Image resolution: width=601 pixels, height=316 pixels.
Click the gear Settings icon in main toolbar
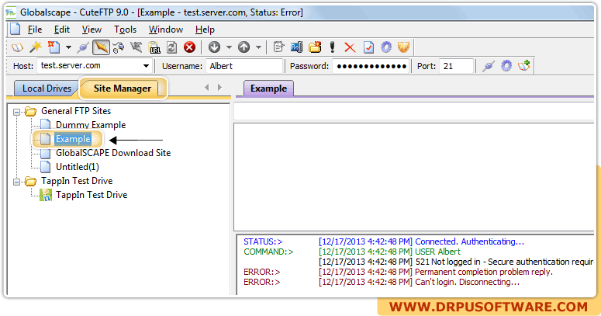click(x=386, y=47)
